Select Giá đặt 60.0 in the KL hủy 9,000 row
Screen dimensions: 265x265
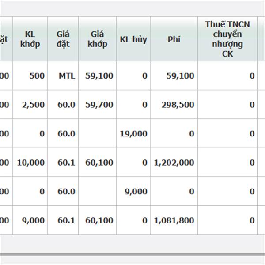click(x=63, y=191)
